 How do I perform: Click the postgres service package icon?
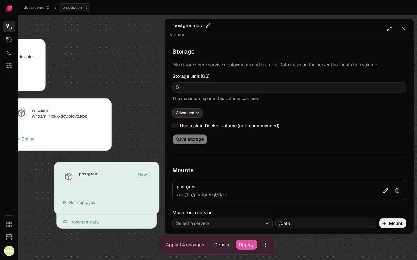(68, 176)
